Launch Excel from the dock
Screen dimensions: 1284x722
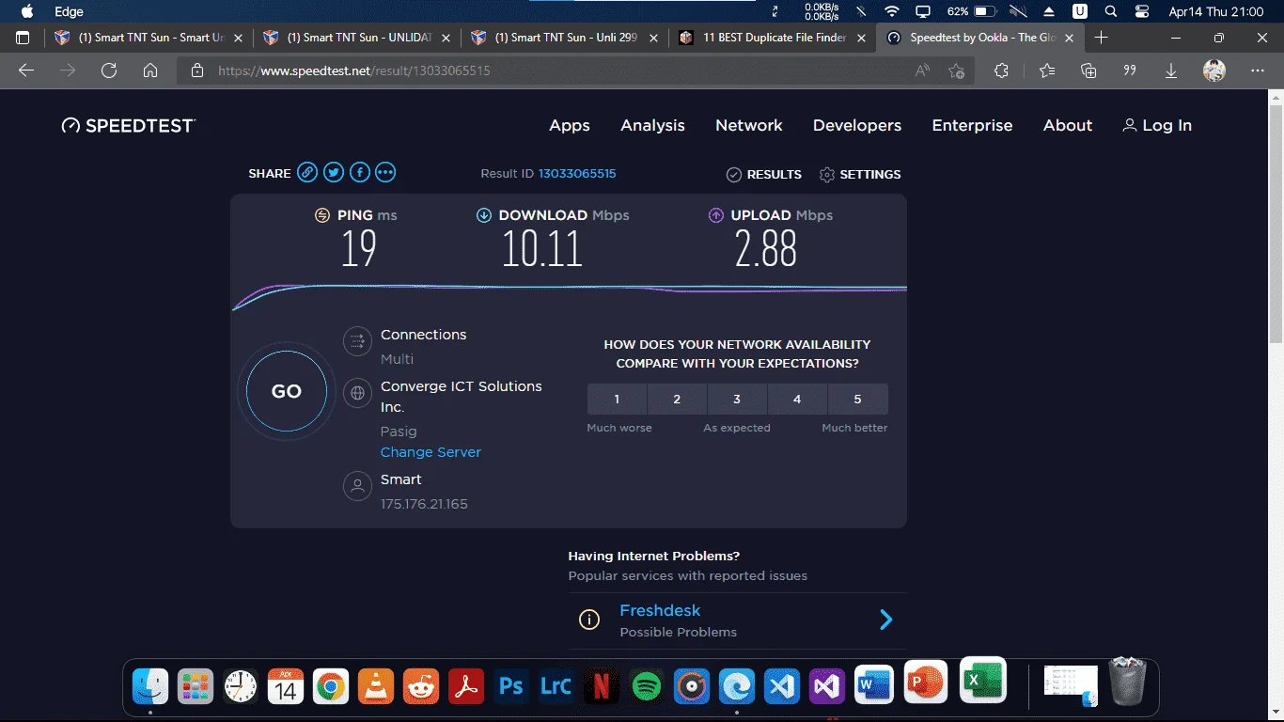(983, 680)
